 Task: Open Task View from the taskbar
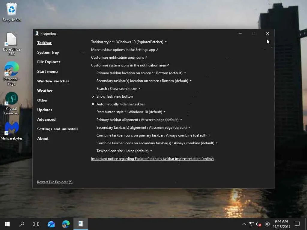36,224
